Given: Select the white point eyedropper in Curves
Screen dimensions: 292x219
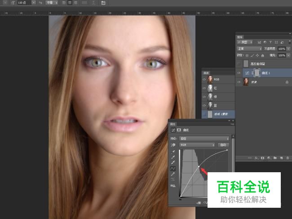Looking at the screenshot, I should pyautogui.click(x=173, y=163).
